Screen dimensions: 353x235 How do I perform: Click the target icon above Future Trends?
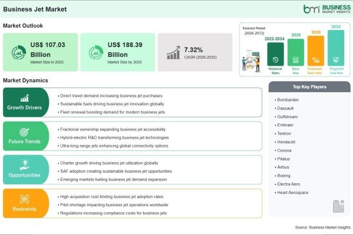[24, 132]
